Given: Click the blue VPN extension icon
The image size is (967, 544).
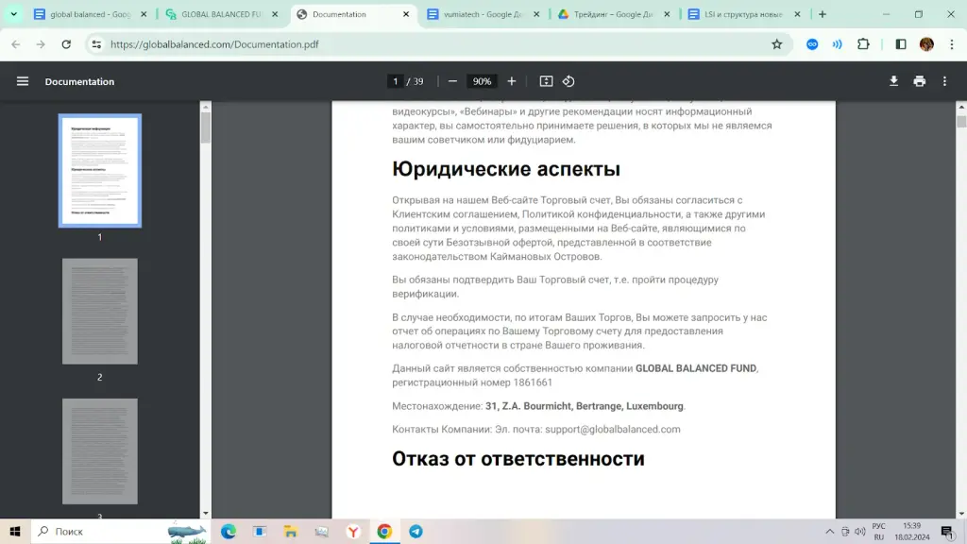Looking at the screenshot, I should pyautogui.click(x=812, y=44).
